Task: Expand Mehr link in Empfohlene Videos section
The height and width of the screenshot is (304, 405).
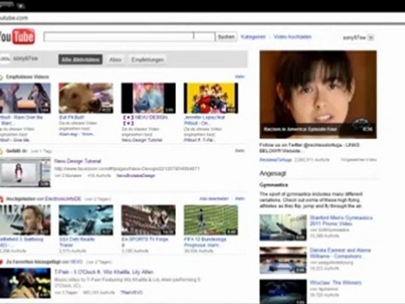Action: point(240,77)
